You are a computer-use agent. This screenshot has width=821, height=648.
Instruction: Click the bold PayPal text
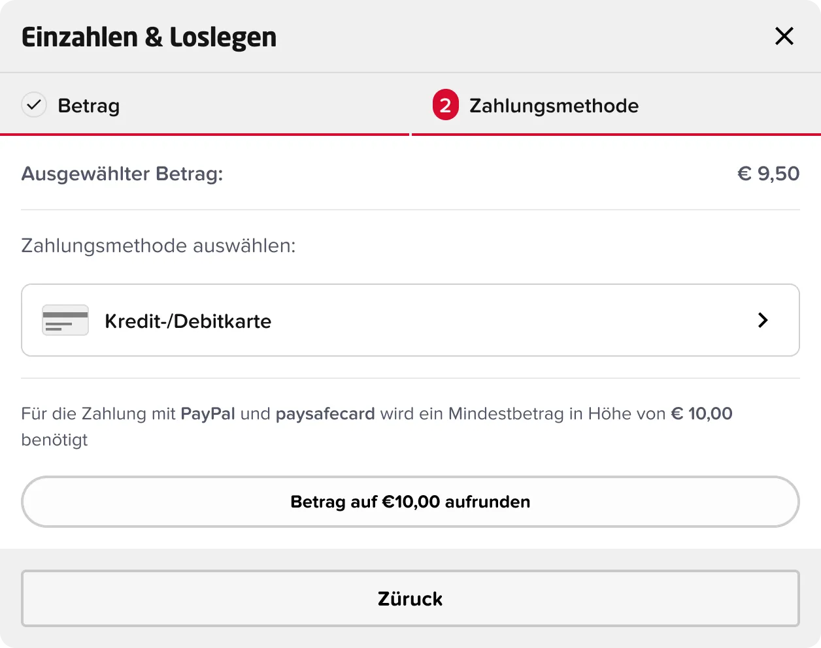tap(208, 413)
